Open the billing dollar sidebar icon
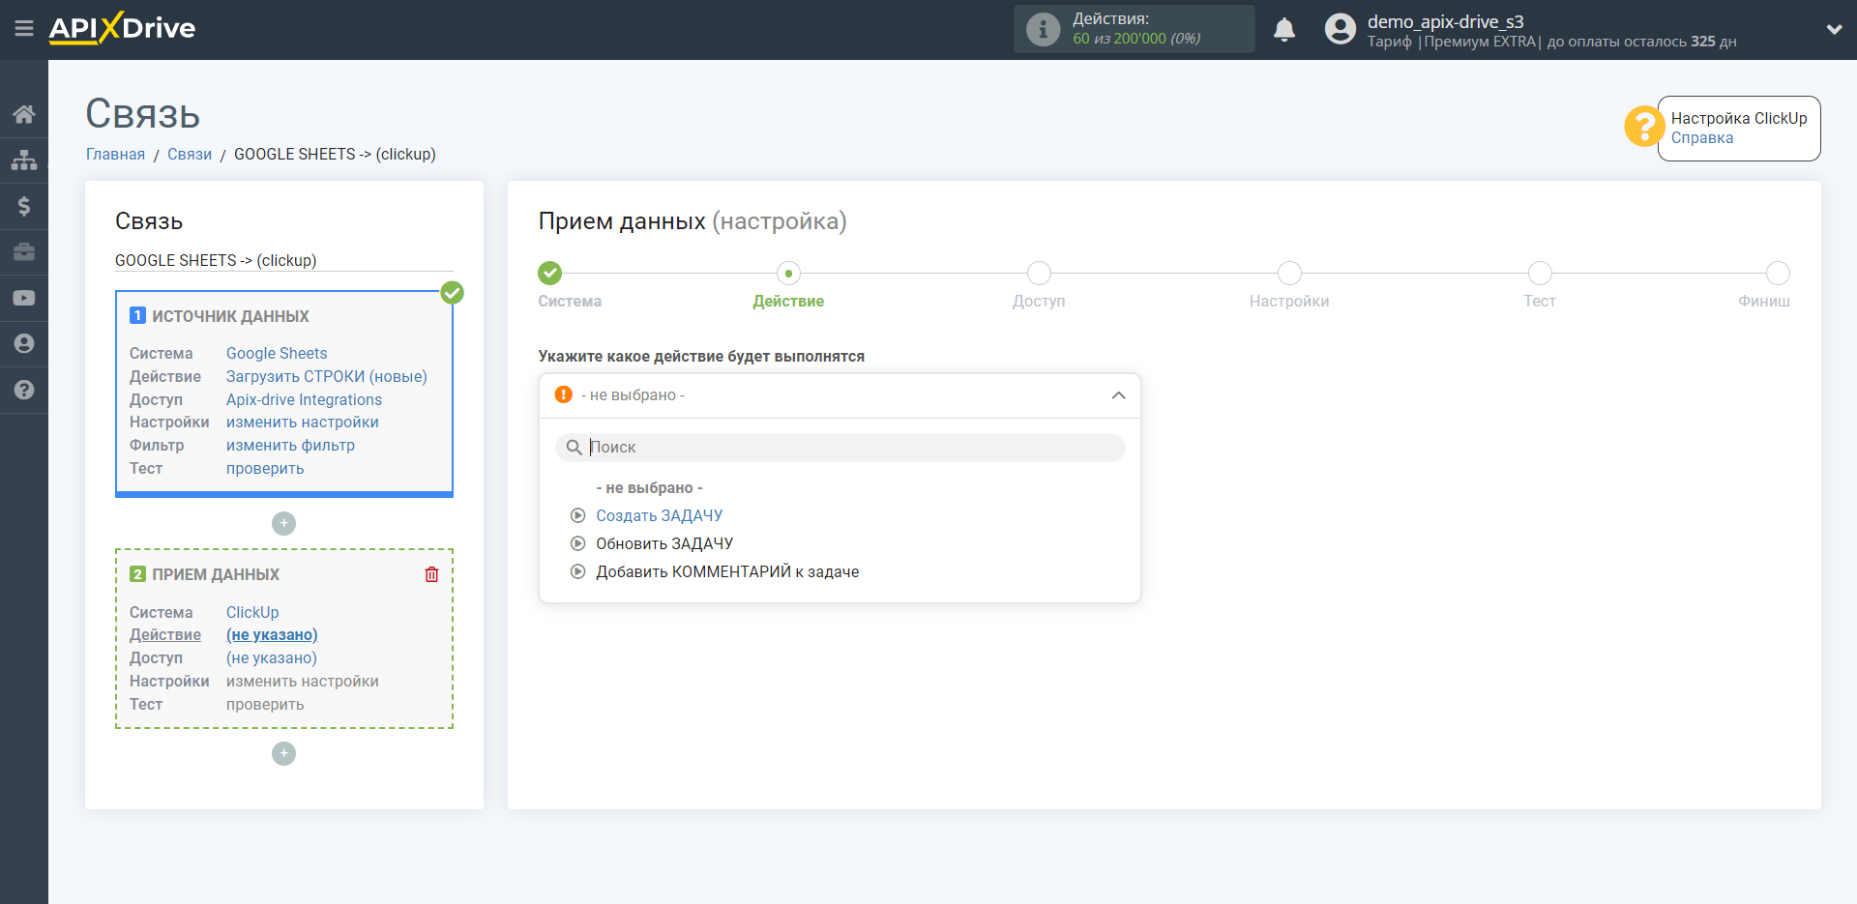 click(24, 205)
